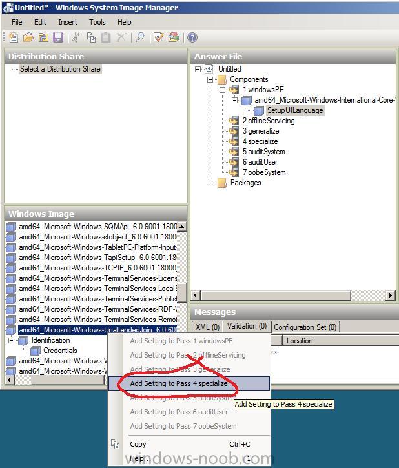Select the 2 offlineServicing pass
This screenshot has width=399, height=468.
coord(269,121)
